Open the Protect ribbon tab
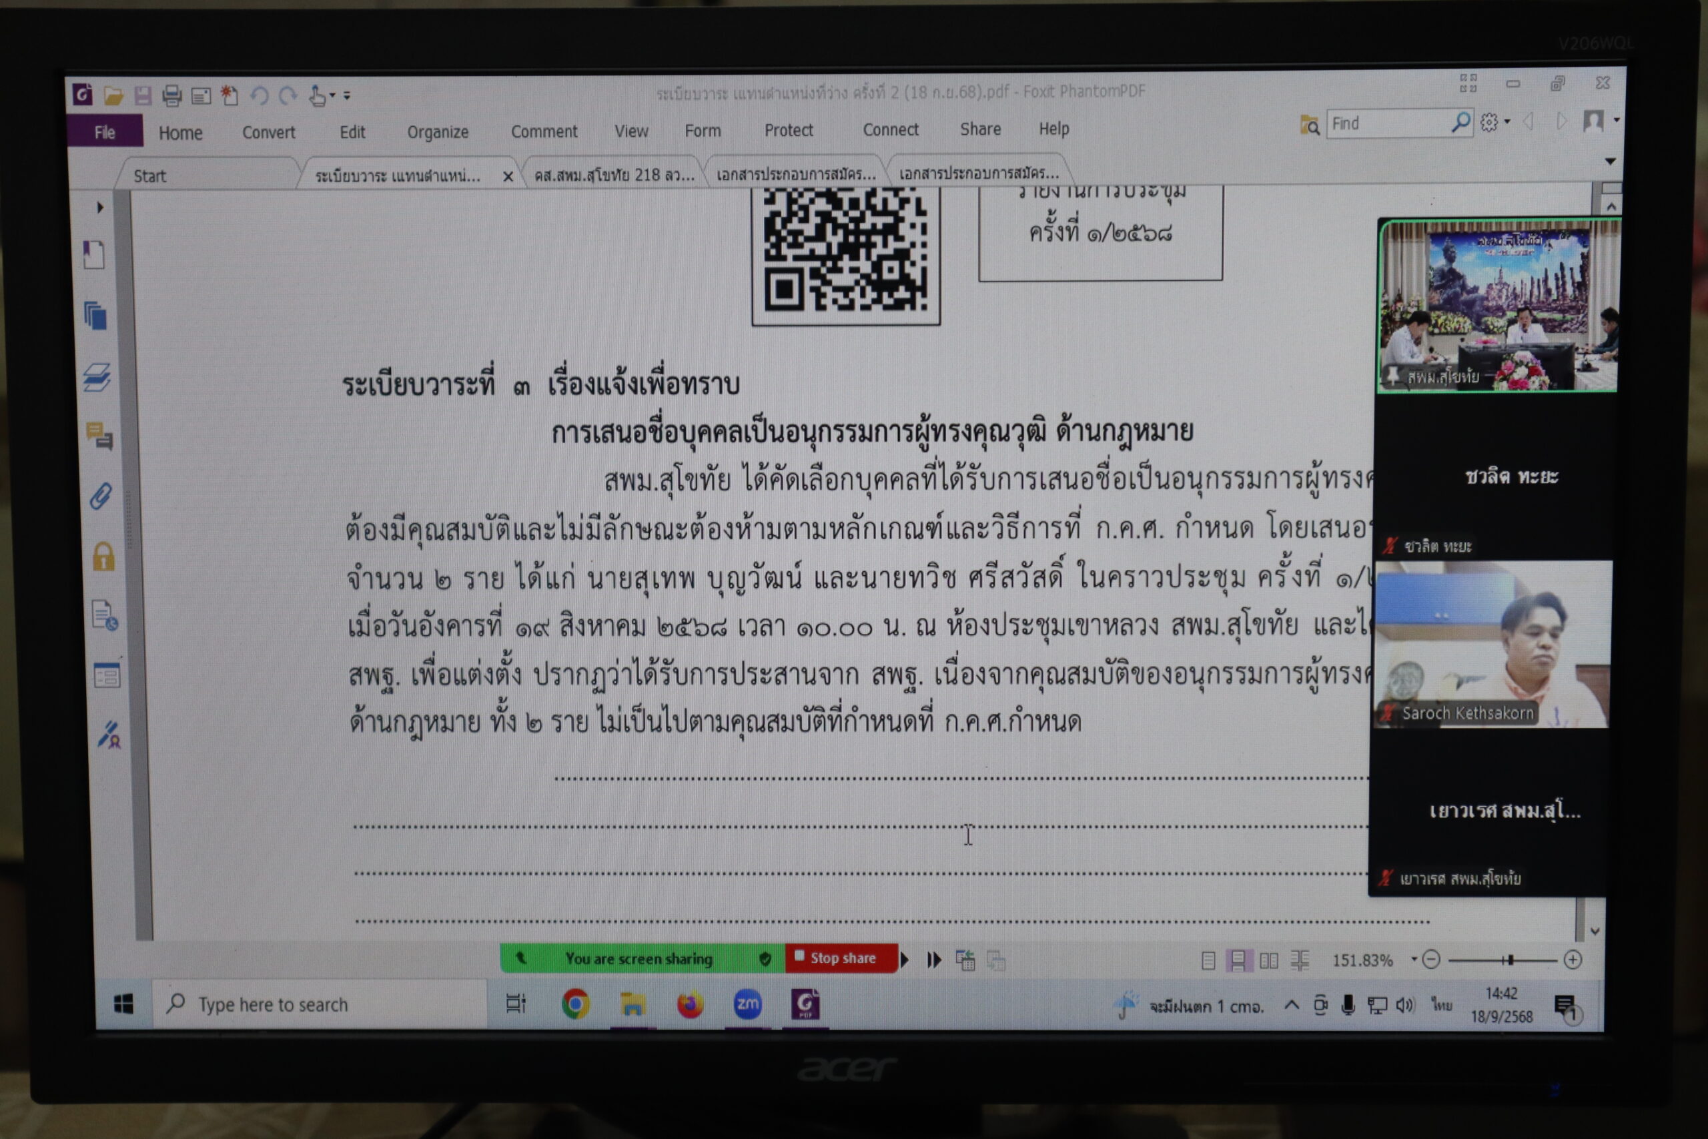The image size is (1708, 1139). tap(788, 130)
